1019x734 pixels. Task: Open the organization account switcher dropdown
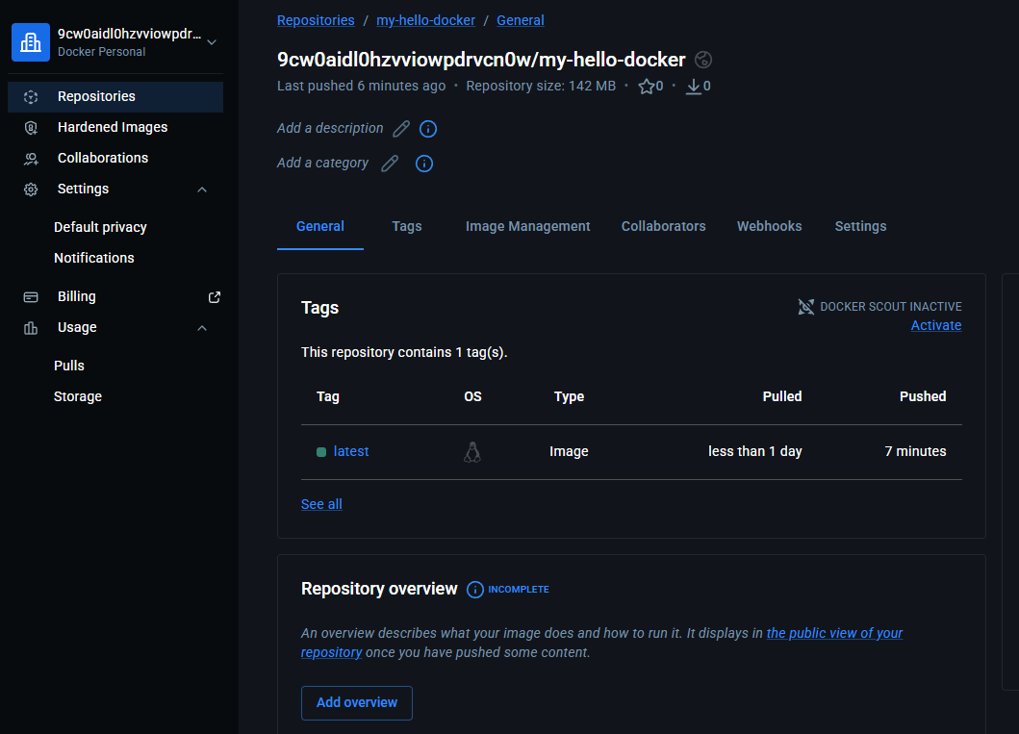(212, 42)
